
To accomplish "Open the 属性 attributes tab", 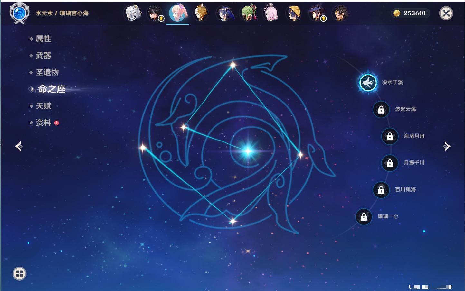I will tap(43, 39).
